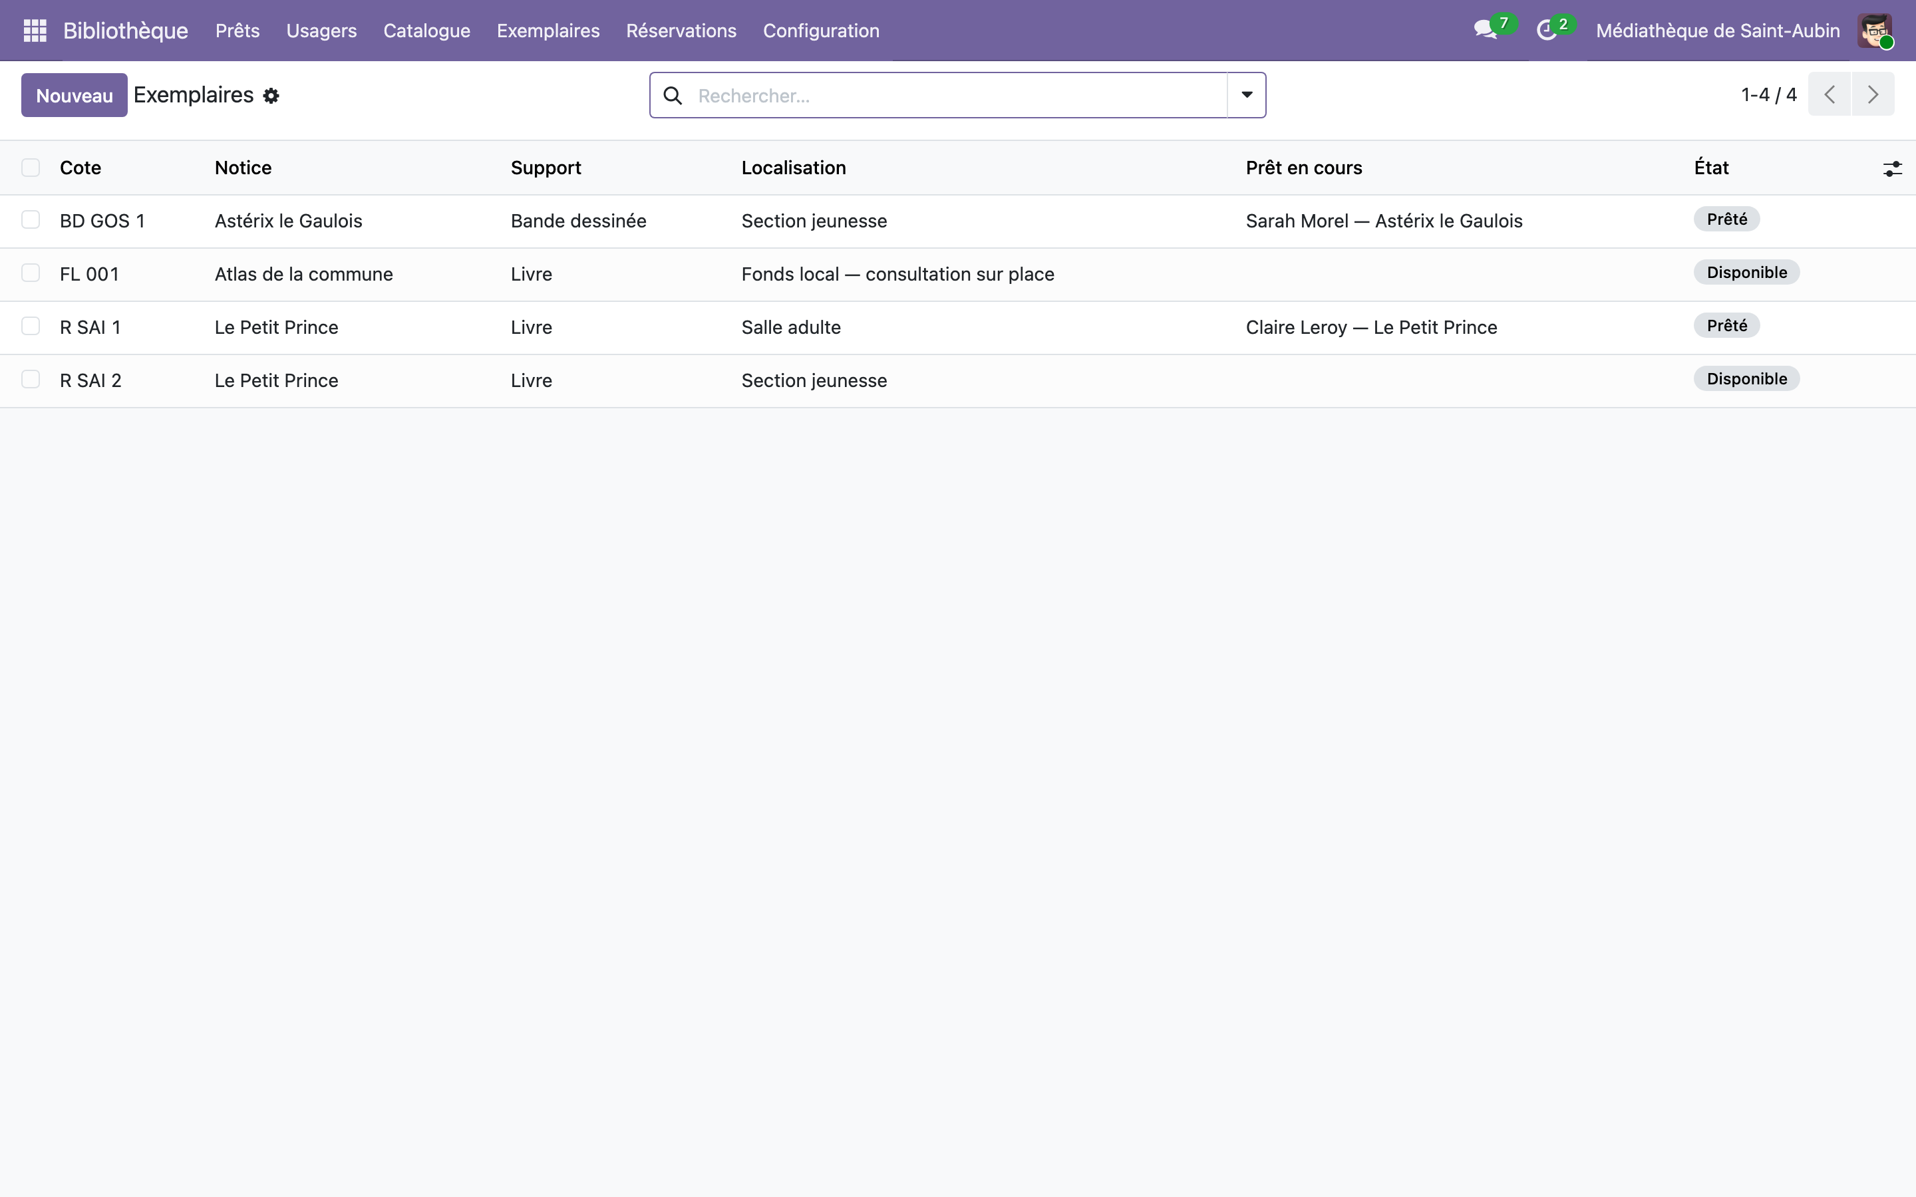The height and width of the screenshot is (1197, 1916).
Task: Open the Usagers menu
Action: point(321,31)
